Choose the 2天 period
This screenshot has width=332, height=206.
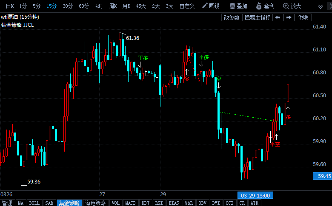click(x=156, y=6)
